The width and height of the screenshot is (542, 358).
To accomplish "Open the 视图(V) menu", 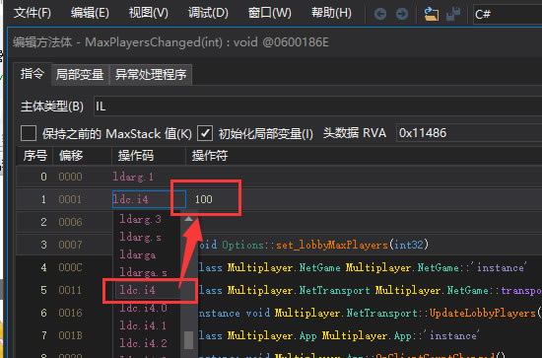I will (148, 14).
